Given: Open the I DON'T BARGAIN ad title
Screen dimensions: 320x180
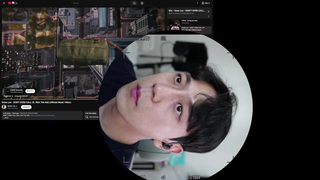Looking at the screenshot, I should [x=16, y=90].
